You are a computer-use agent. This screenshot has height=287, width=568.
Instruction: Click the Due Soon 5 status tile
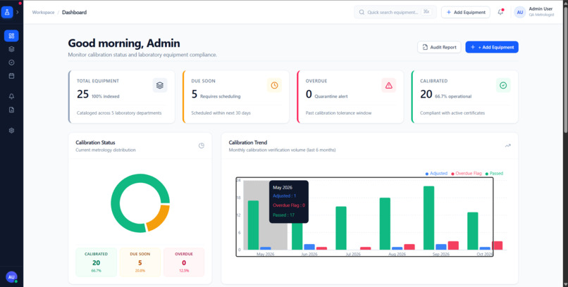click(140, 262)
